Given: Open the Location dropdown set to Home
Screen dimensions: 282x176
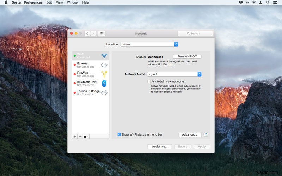Looking at the screenshot, I should click(x=149, y=44).
